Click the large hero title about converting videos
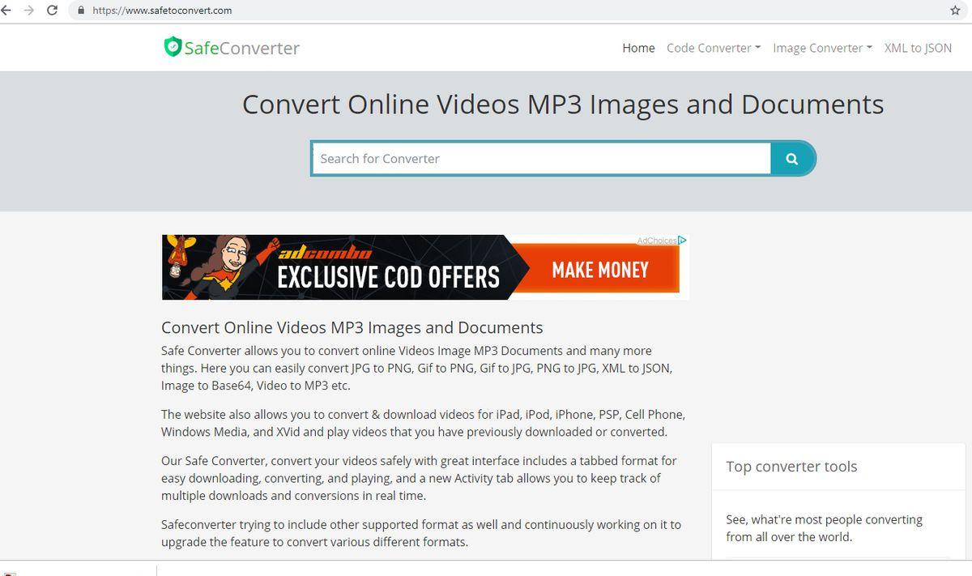Screen dimensions: 972x576 562,105
